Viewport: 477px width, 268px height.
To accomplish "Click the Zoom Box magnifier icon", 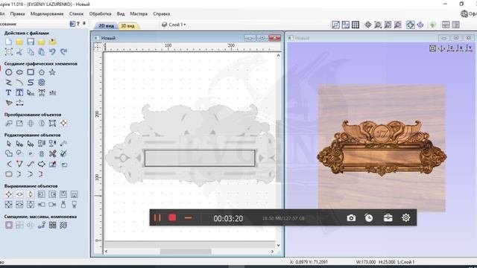I will [x=378, y=25].
